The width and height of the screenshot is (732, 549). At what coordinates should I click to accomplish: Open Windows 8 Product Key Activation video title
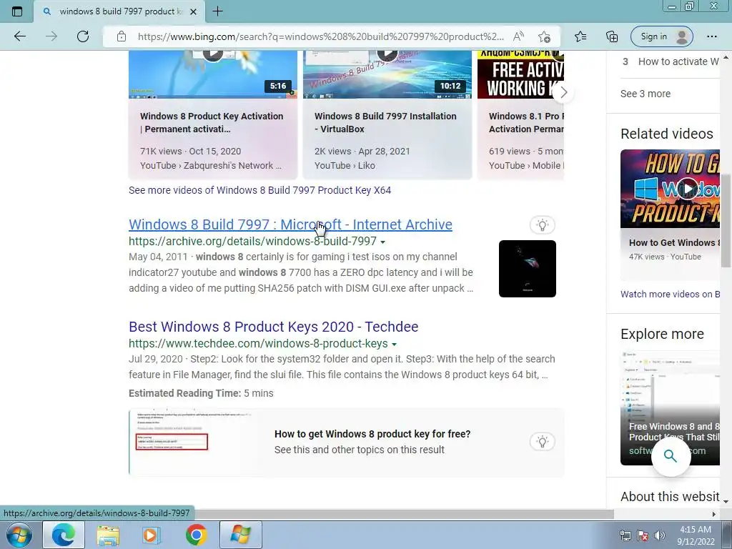[x=212, y=122]
